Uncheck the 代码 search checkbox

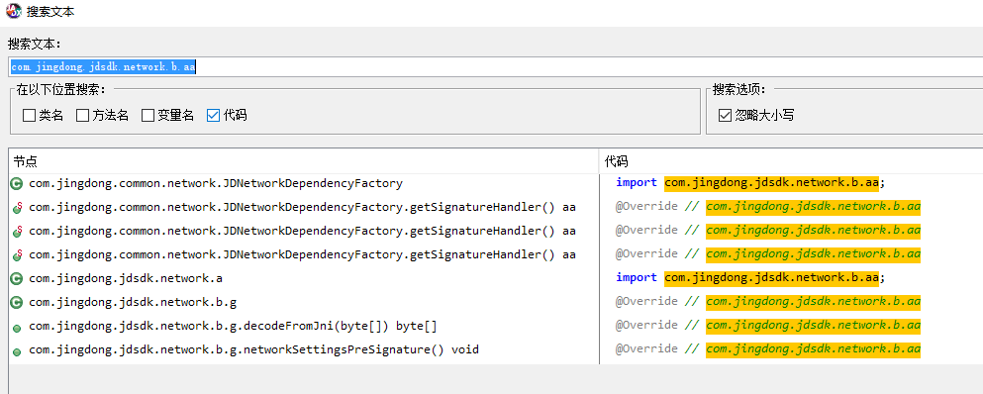(x=213, y=116)
